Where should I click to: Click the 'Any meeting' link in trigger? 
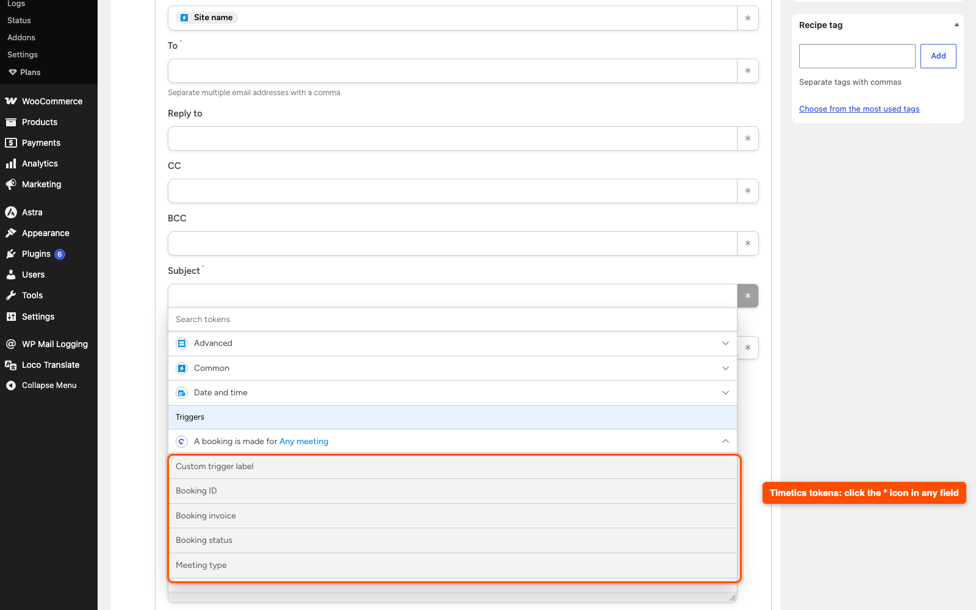click(304, 441)
